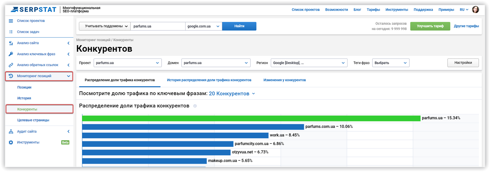This screenshot has width=490, height=172.
Task: Open the RU language switcher
Action: pyautogui.click(x=464, y=10)
